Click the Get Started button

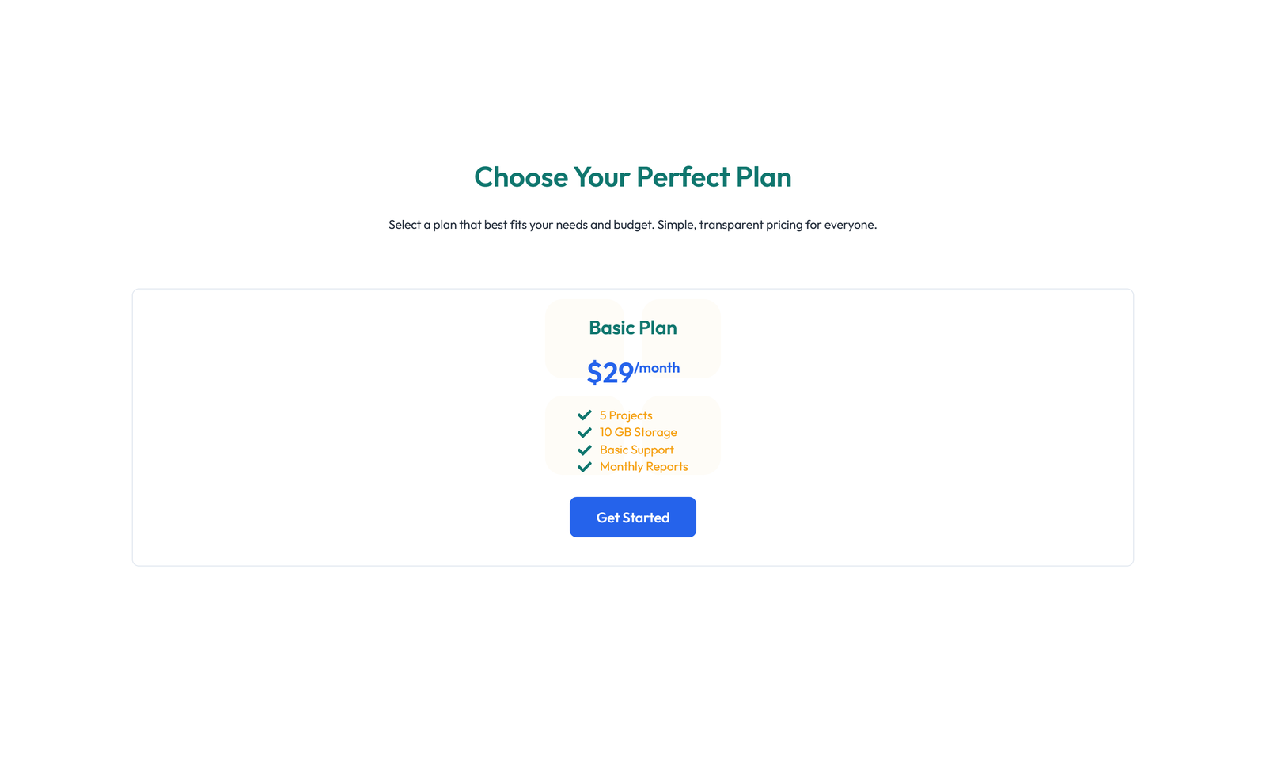click(632, 517)
